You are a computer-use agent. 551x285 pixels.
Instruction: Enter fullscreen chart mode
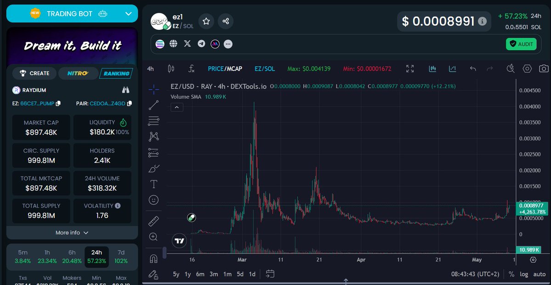point(410,69)
